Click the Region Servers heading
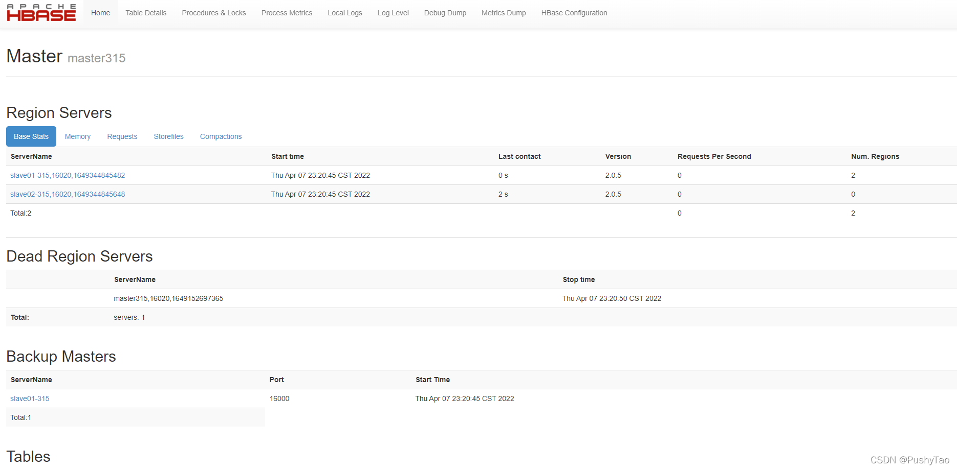The height and width of the screenshot is (470, 957). pos(59,113)
